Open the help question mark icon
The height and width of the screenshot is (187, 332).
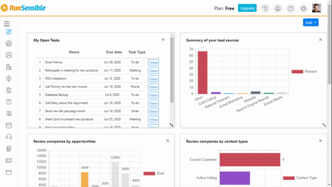pyautogui.click(x=290, y=8)
